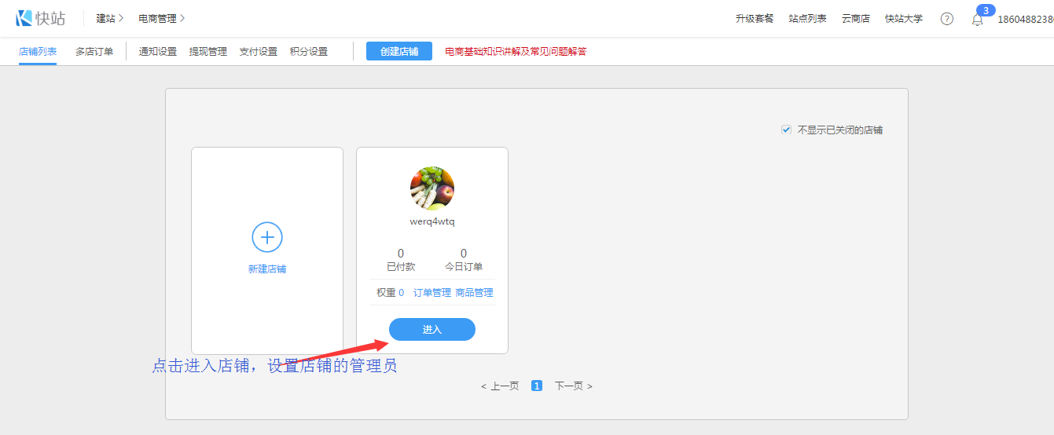Click 升级套餐 in the top bar

pyautogui.click(x=755, y=19)
